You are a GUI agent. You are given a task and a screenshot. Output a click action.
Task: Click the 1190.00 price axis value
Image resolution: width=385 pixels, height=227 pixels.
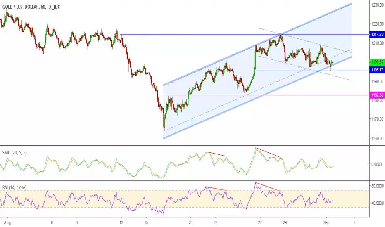click(378, 81)
